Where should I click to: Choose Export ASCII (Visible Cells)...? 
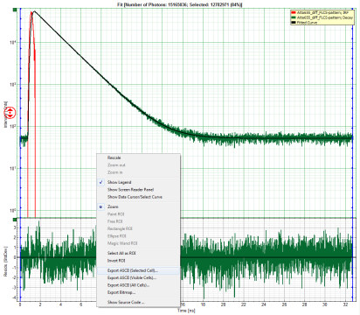[x=138, y=277]
